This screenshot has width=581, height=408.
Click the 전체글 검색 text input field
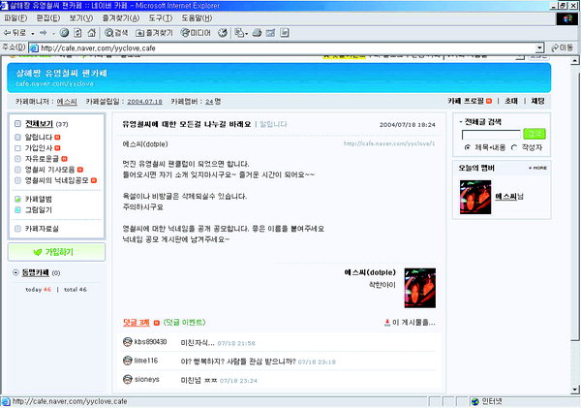click(x=491, y=134)
